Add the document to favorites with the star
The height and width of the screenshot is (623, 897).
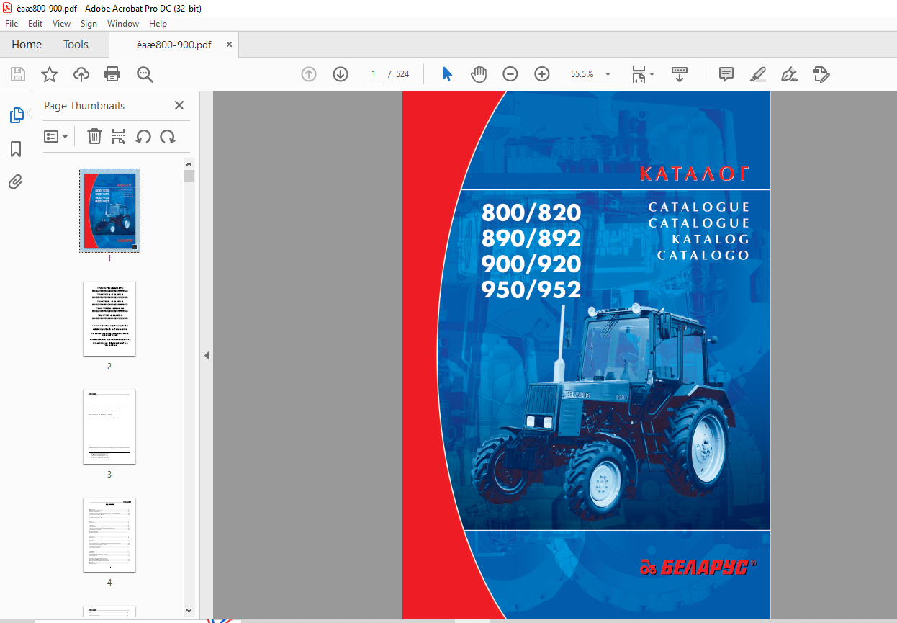point(50,74)
